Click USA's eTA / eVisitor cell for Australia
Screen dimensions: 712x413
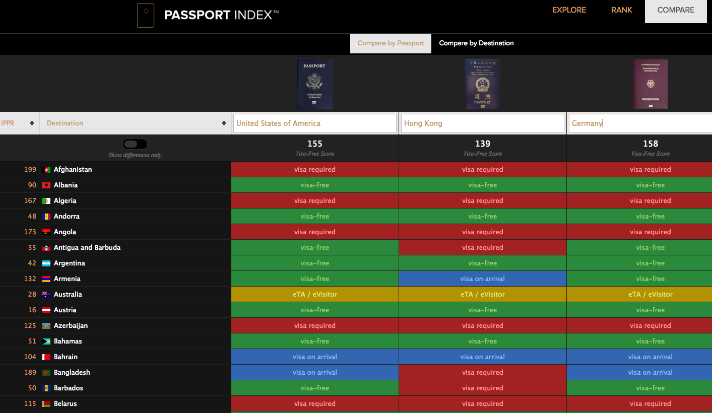pos(315,295)
